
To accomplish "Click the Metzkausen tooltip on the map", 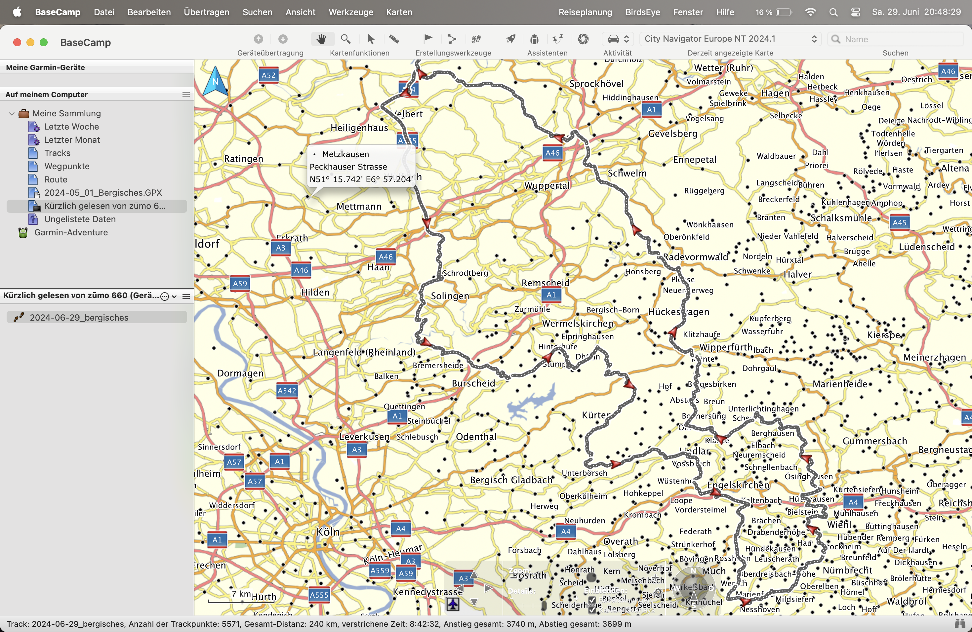I will (361, 167).
